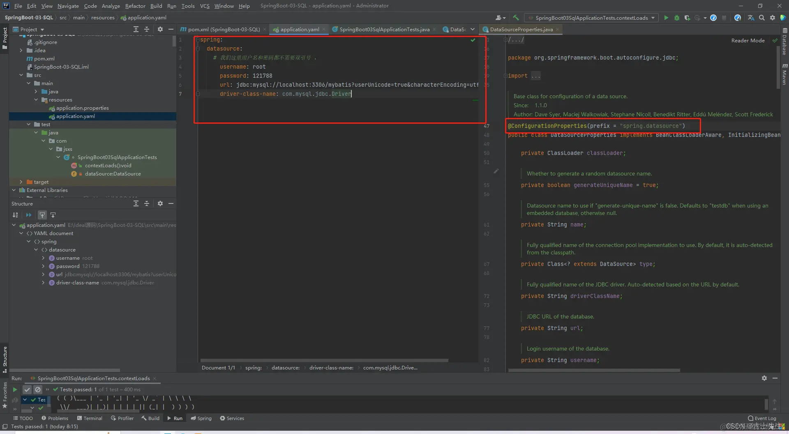Select the DataSourceProperties.java tab
This screenshot has width=789, height=434.
pyautogui.click(x=521, y=29)
